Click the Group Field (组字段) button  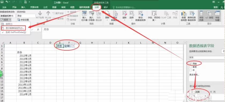tap(72, 20)
